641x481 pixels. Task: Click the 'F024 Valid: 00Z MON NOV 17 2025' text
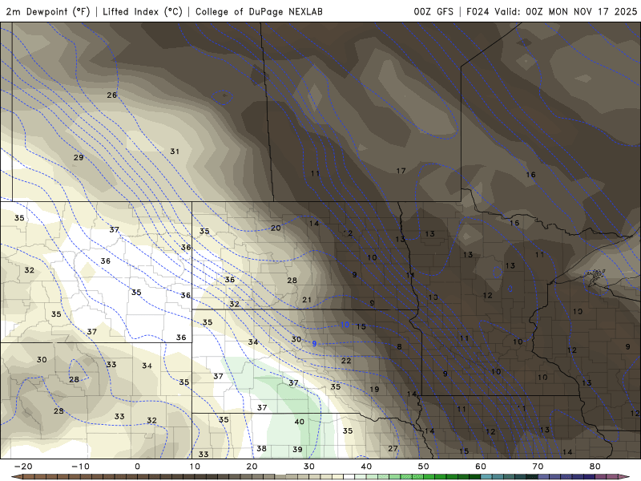point(551,11)
